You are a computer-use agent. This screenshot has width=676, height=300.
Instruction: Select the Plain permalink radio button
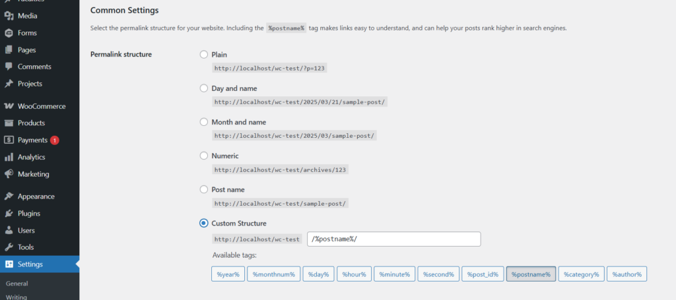pyautogui.click(x=204, y=55)
